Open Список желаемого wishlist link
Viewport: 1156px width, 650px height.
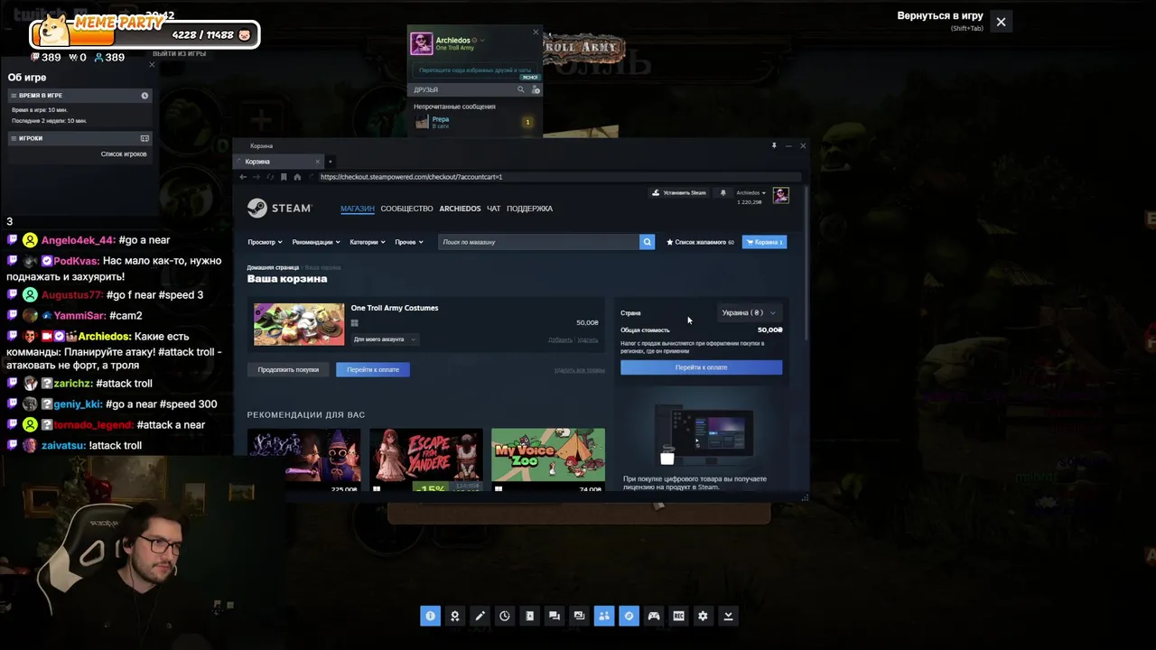pyautogui.click(x=700, y=242)
